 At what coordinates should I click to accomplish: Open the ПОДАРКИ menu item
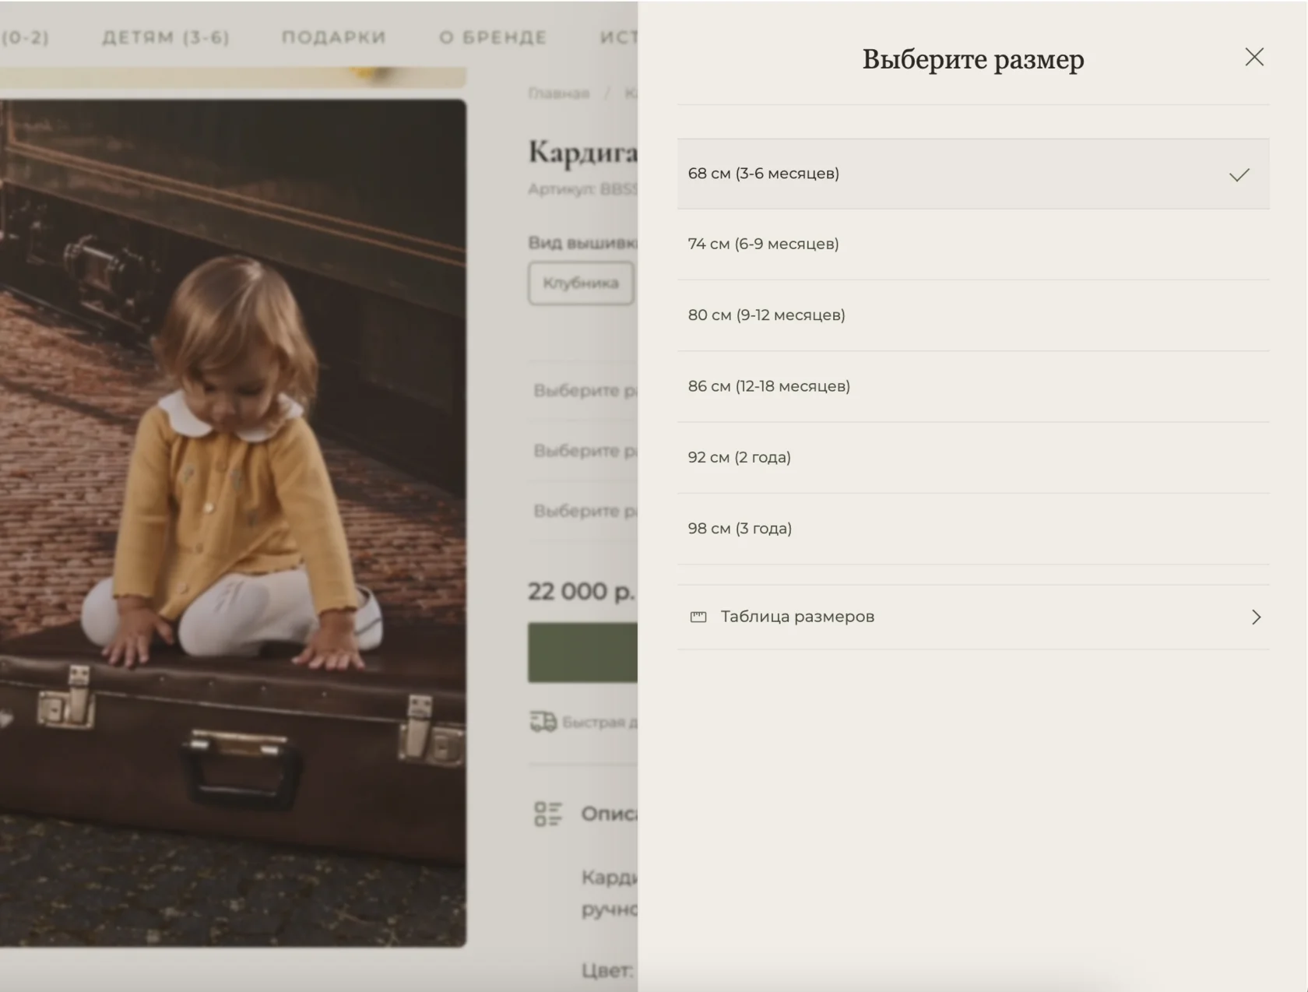(334, 37)
